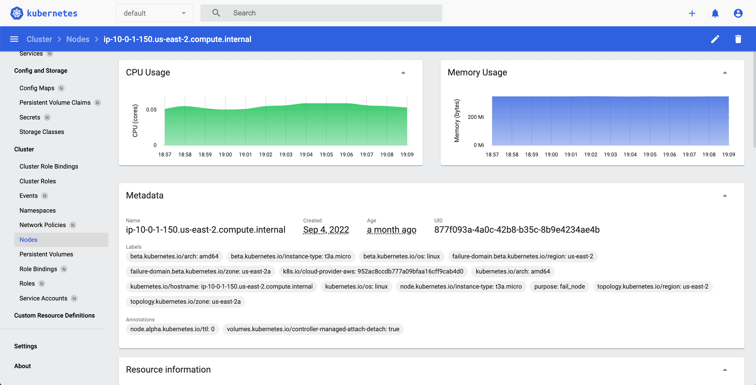Open Role Bindings in the sidebar
The image size is (756, 385).
click(38, 269)
